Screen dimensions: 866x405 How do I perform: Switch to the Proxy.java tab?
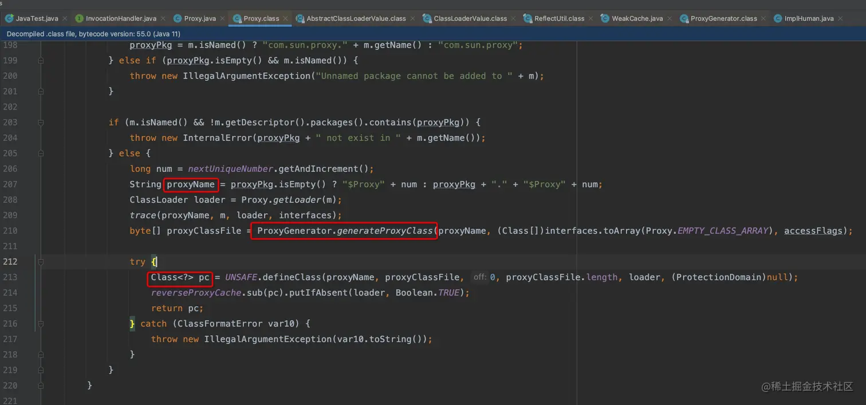(200, 18)
